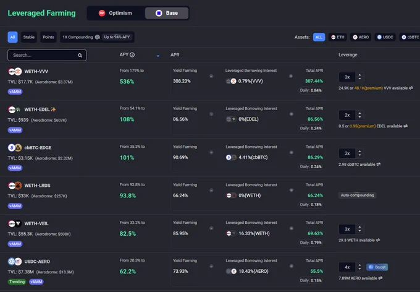Click the 108% APY value

tap(127, 119)
